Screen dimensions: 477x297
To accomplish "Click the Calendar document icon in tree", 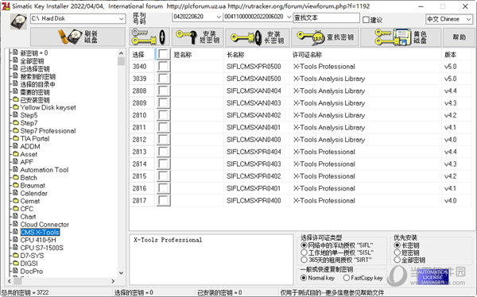I will [x=16, y=193].
